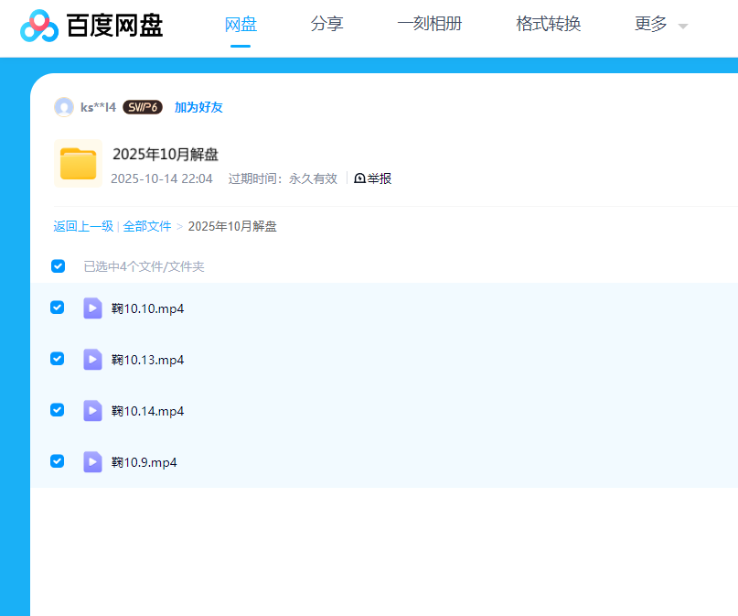Screen dimensions: 738x616
Task: Toggle the select-all files checkbox
Action: (x=59, y=266)
